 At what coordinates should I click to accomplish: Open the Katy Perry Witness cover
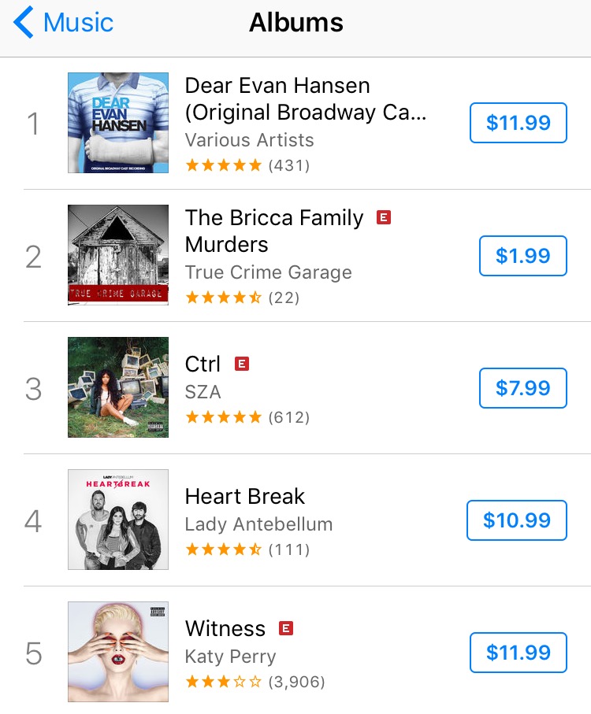coord(118,652)
